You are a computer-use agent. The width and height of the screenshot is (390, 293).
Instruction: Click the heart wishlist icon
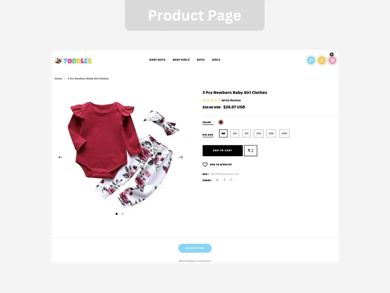click(205, 165)
